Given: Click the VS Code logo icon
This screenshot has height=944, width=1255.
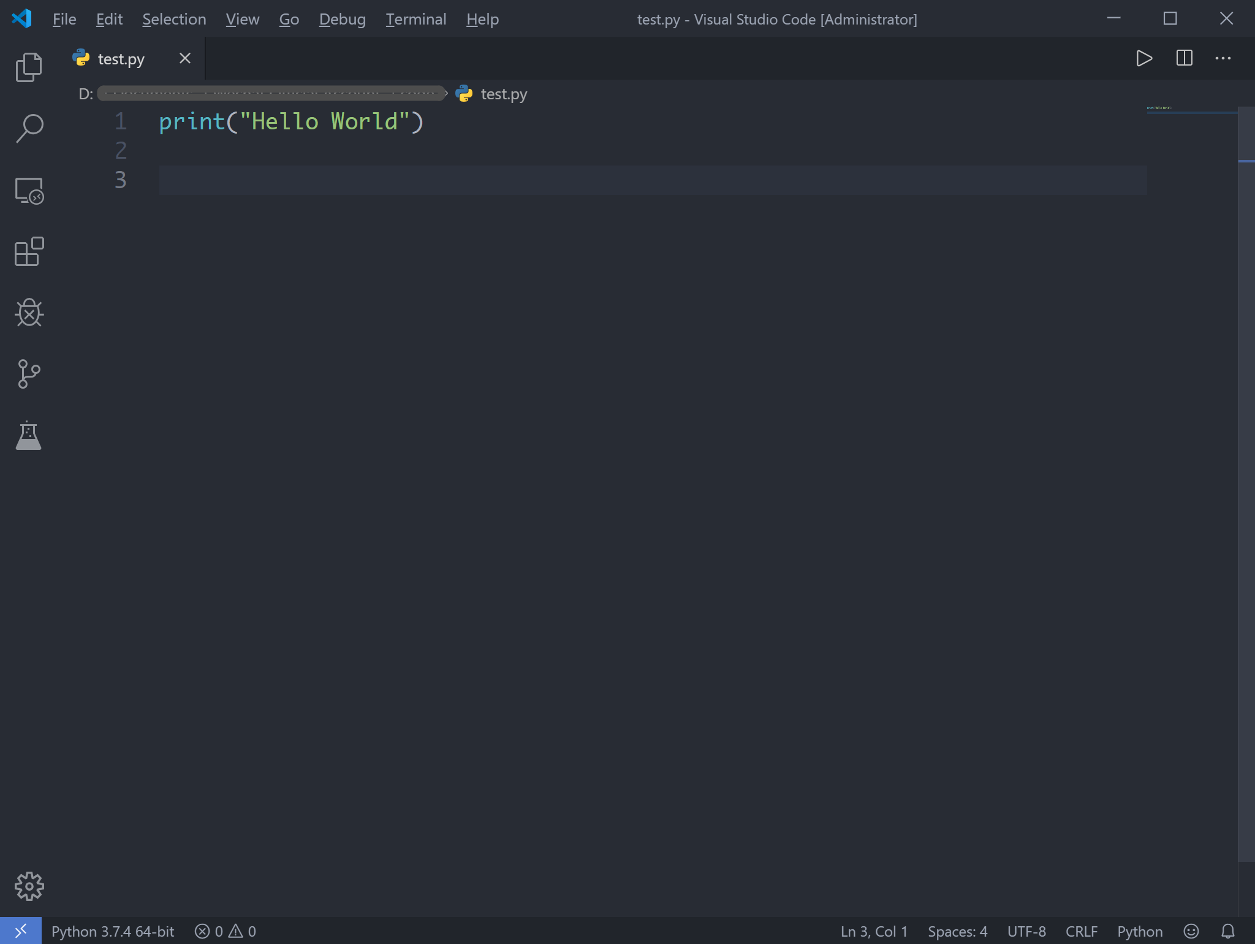Looking at the screenshot, I should pyautogui.click(x=21, y=18).
